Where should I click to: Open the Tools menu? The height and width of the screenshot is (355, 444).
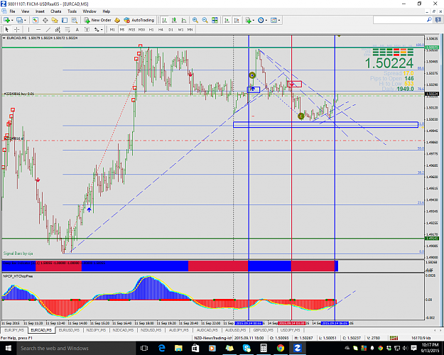(x=72, y=11)
